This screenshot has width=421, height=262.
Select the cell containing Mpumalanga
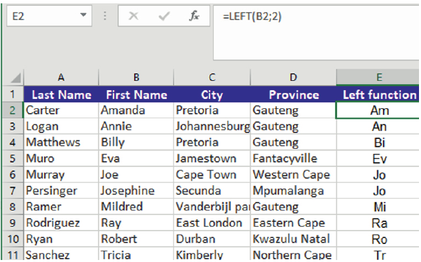(293, 190)
